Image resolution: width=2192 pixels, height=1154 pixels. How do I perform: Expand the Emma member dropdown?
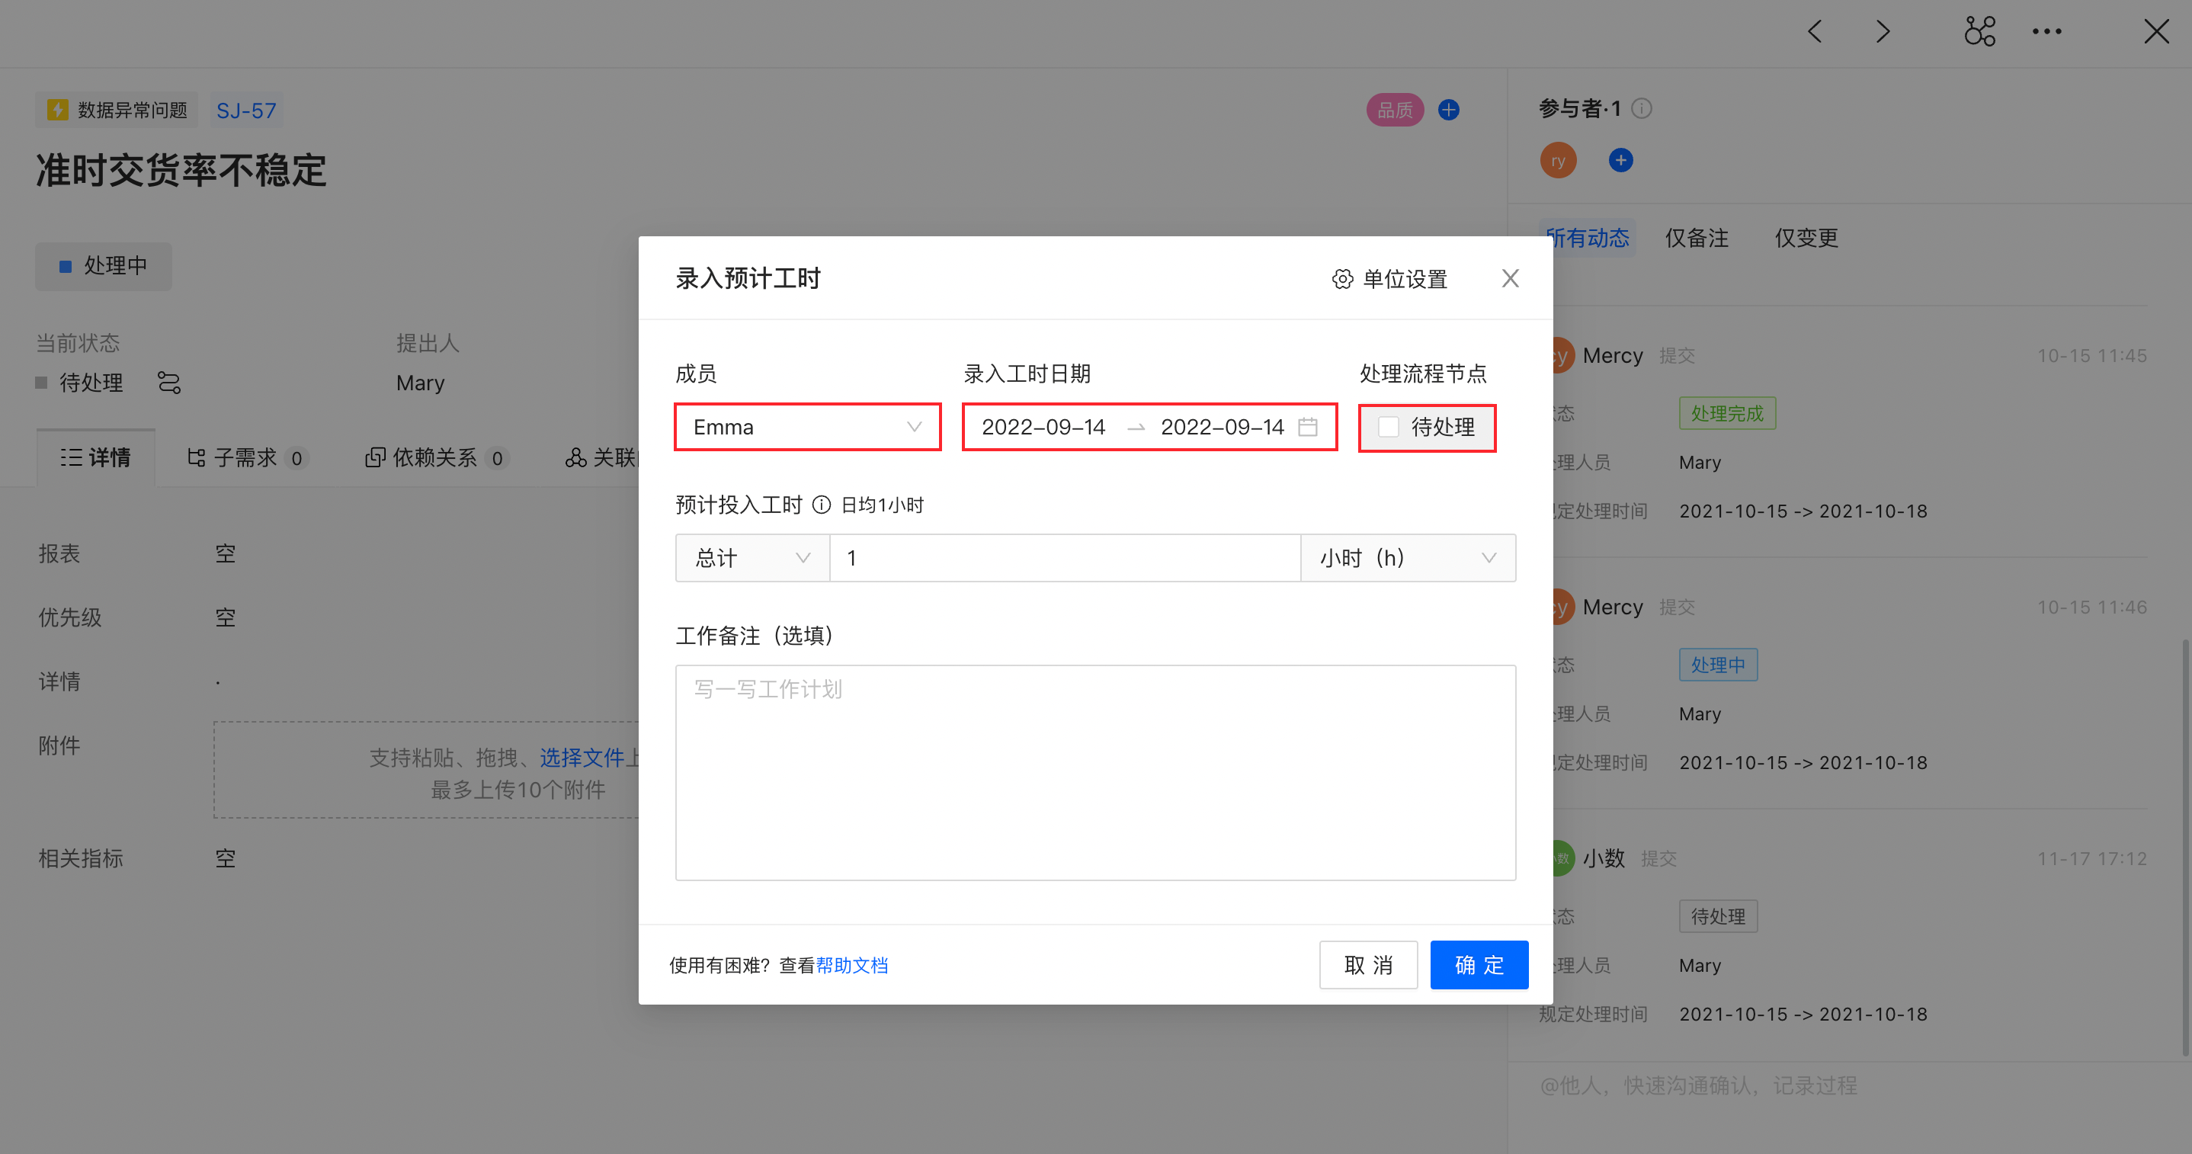806,426
